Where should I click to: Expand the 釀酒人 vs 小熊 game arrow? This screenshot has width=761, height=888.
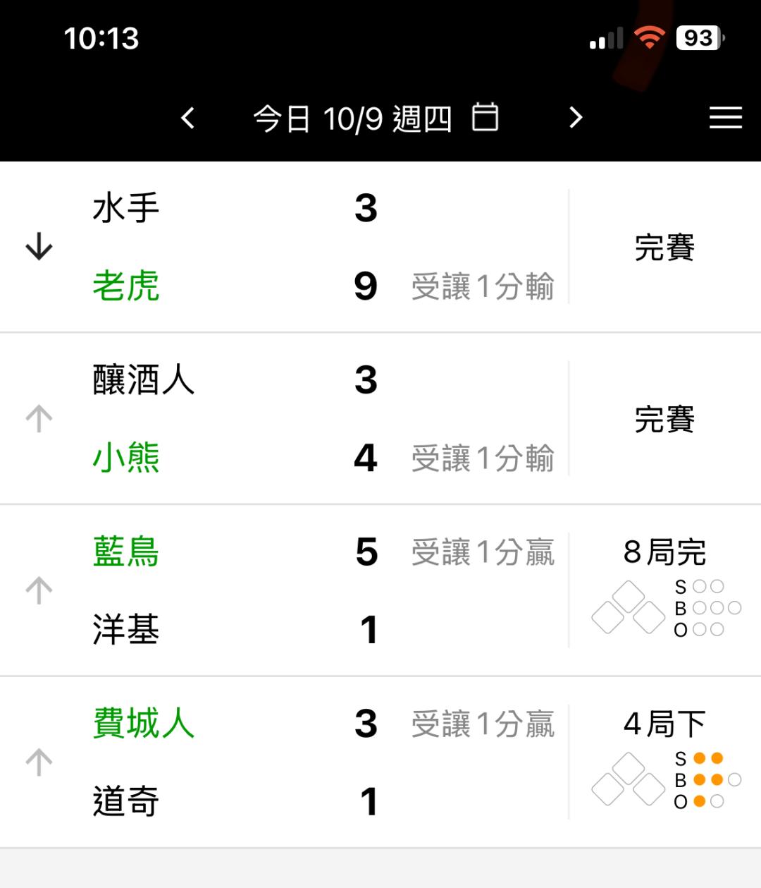39,419
